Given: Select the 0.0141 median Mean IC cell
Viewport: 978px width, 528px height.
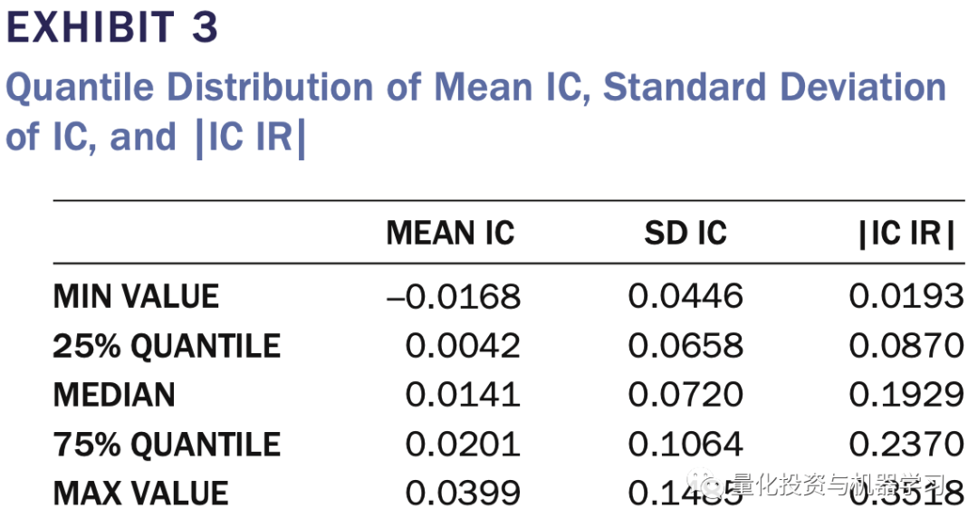Looking at the screenshot, I should click(463, 395).
